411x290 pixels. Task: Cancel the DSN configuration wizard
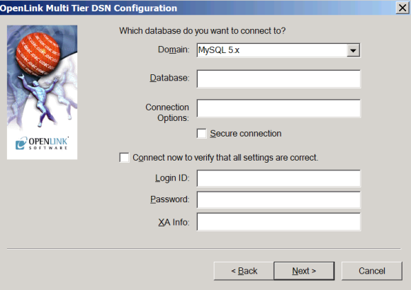coord(372,271)
